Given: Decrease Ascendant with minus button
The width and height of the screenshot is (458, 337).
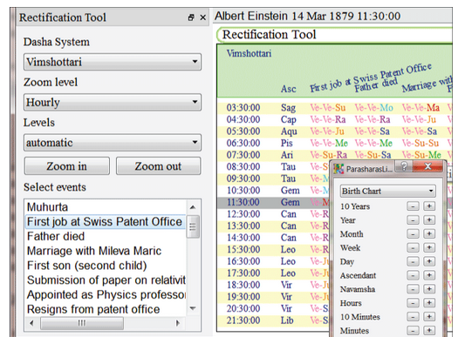Looking at the screenshot, I should (413, 275).
